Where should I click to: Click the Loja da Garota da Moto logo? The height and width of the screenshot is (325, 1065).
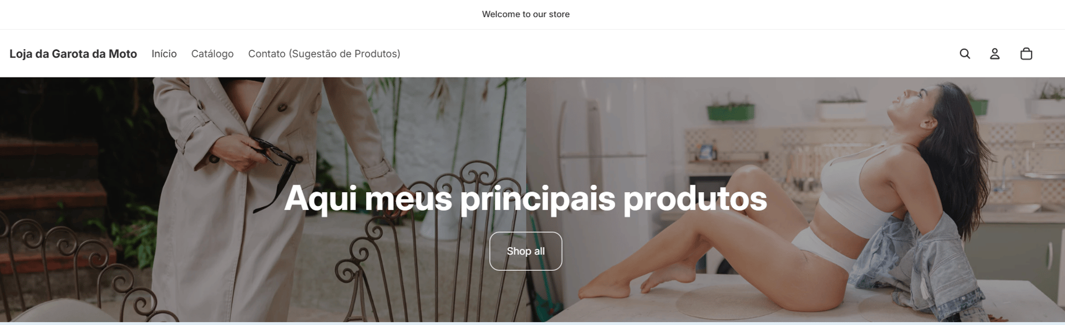(73, 54)
